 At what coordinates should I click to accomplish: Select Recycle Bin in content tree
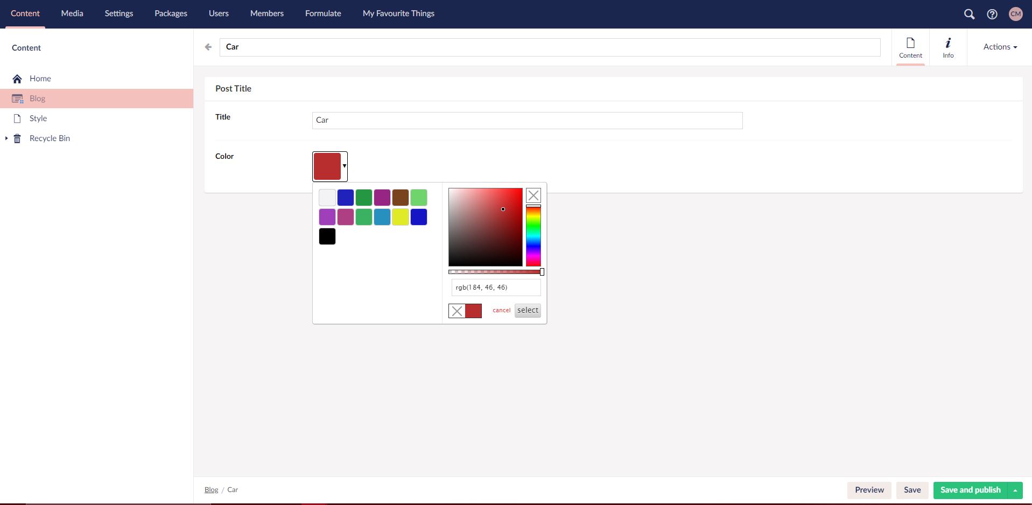[50, 138]
